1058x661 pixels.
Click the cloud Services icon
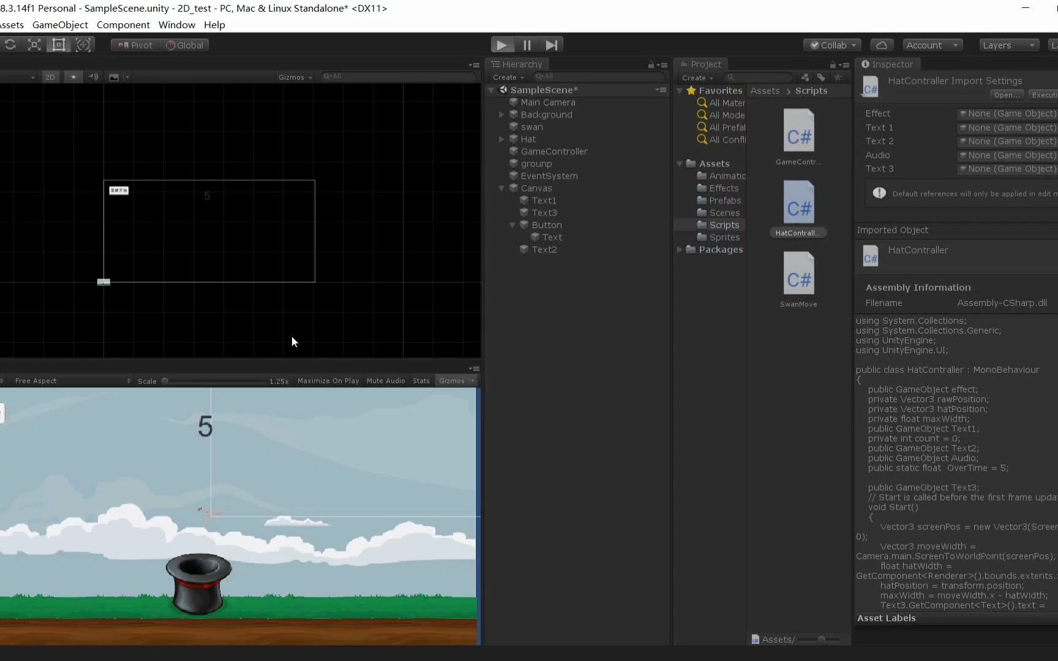coord(882,45)
